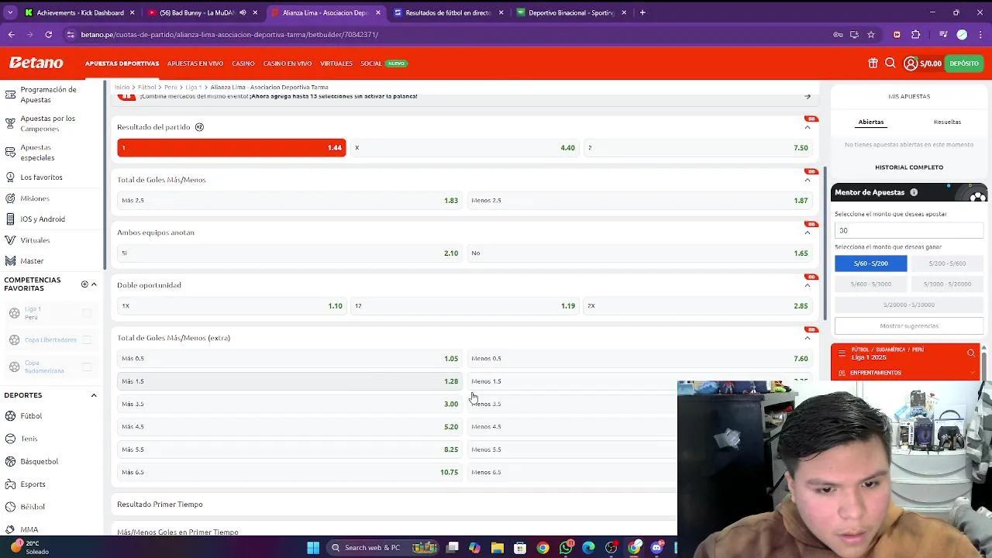
Task: Open File Explorer from the taskbar
Action: coord(498,548)
